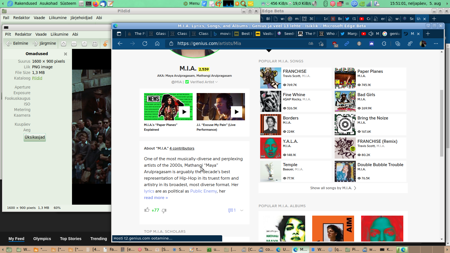The image size is (450, 253).
Task: Open the @MIA handle link
Action: point(177,82)
